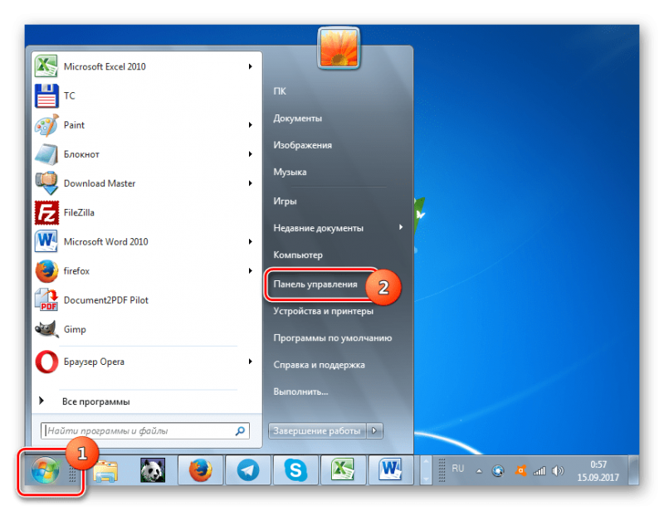Viewport: 664px width, 510px height.
Task: Click Show desktop button at taskbar end
Action: (633, 470)
